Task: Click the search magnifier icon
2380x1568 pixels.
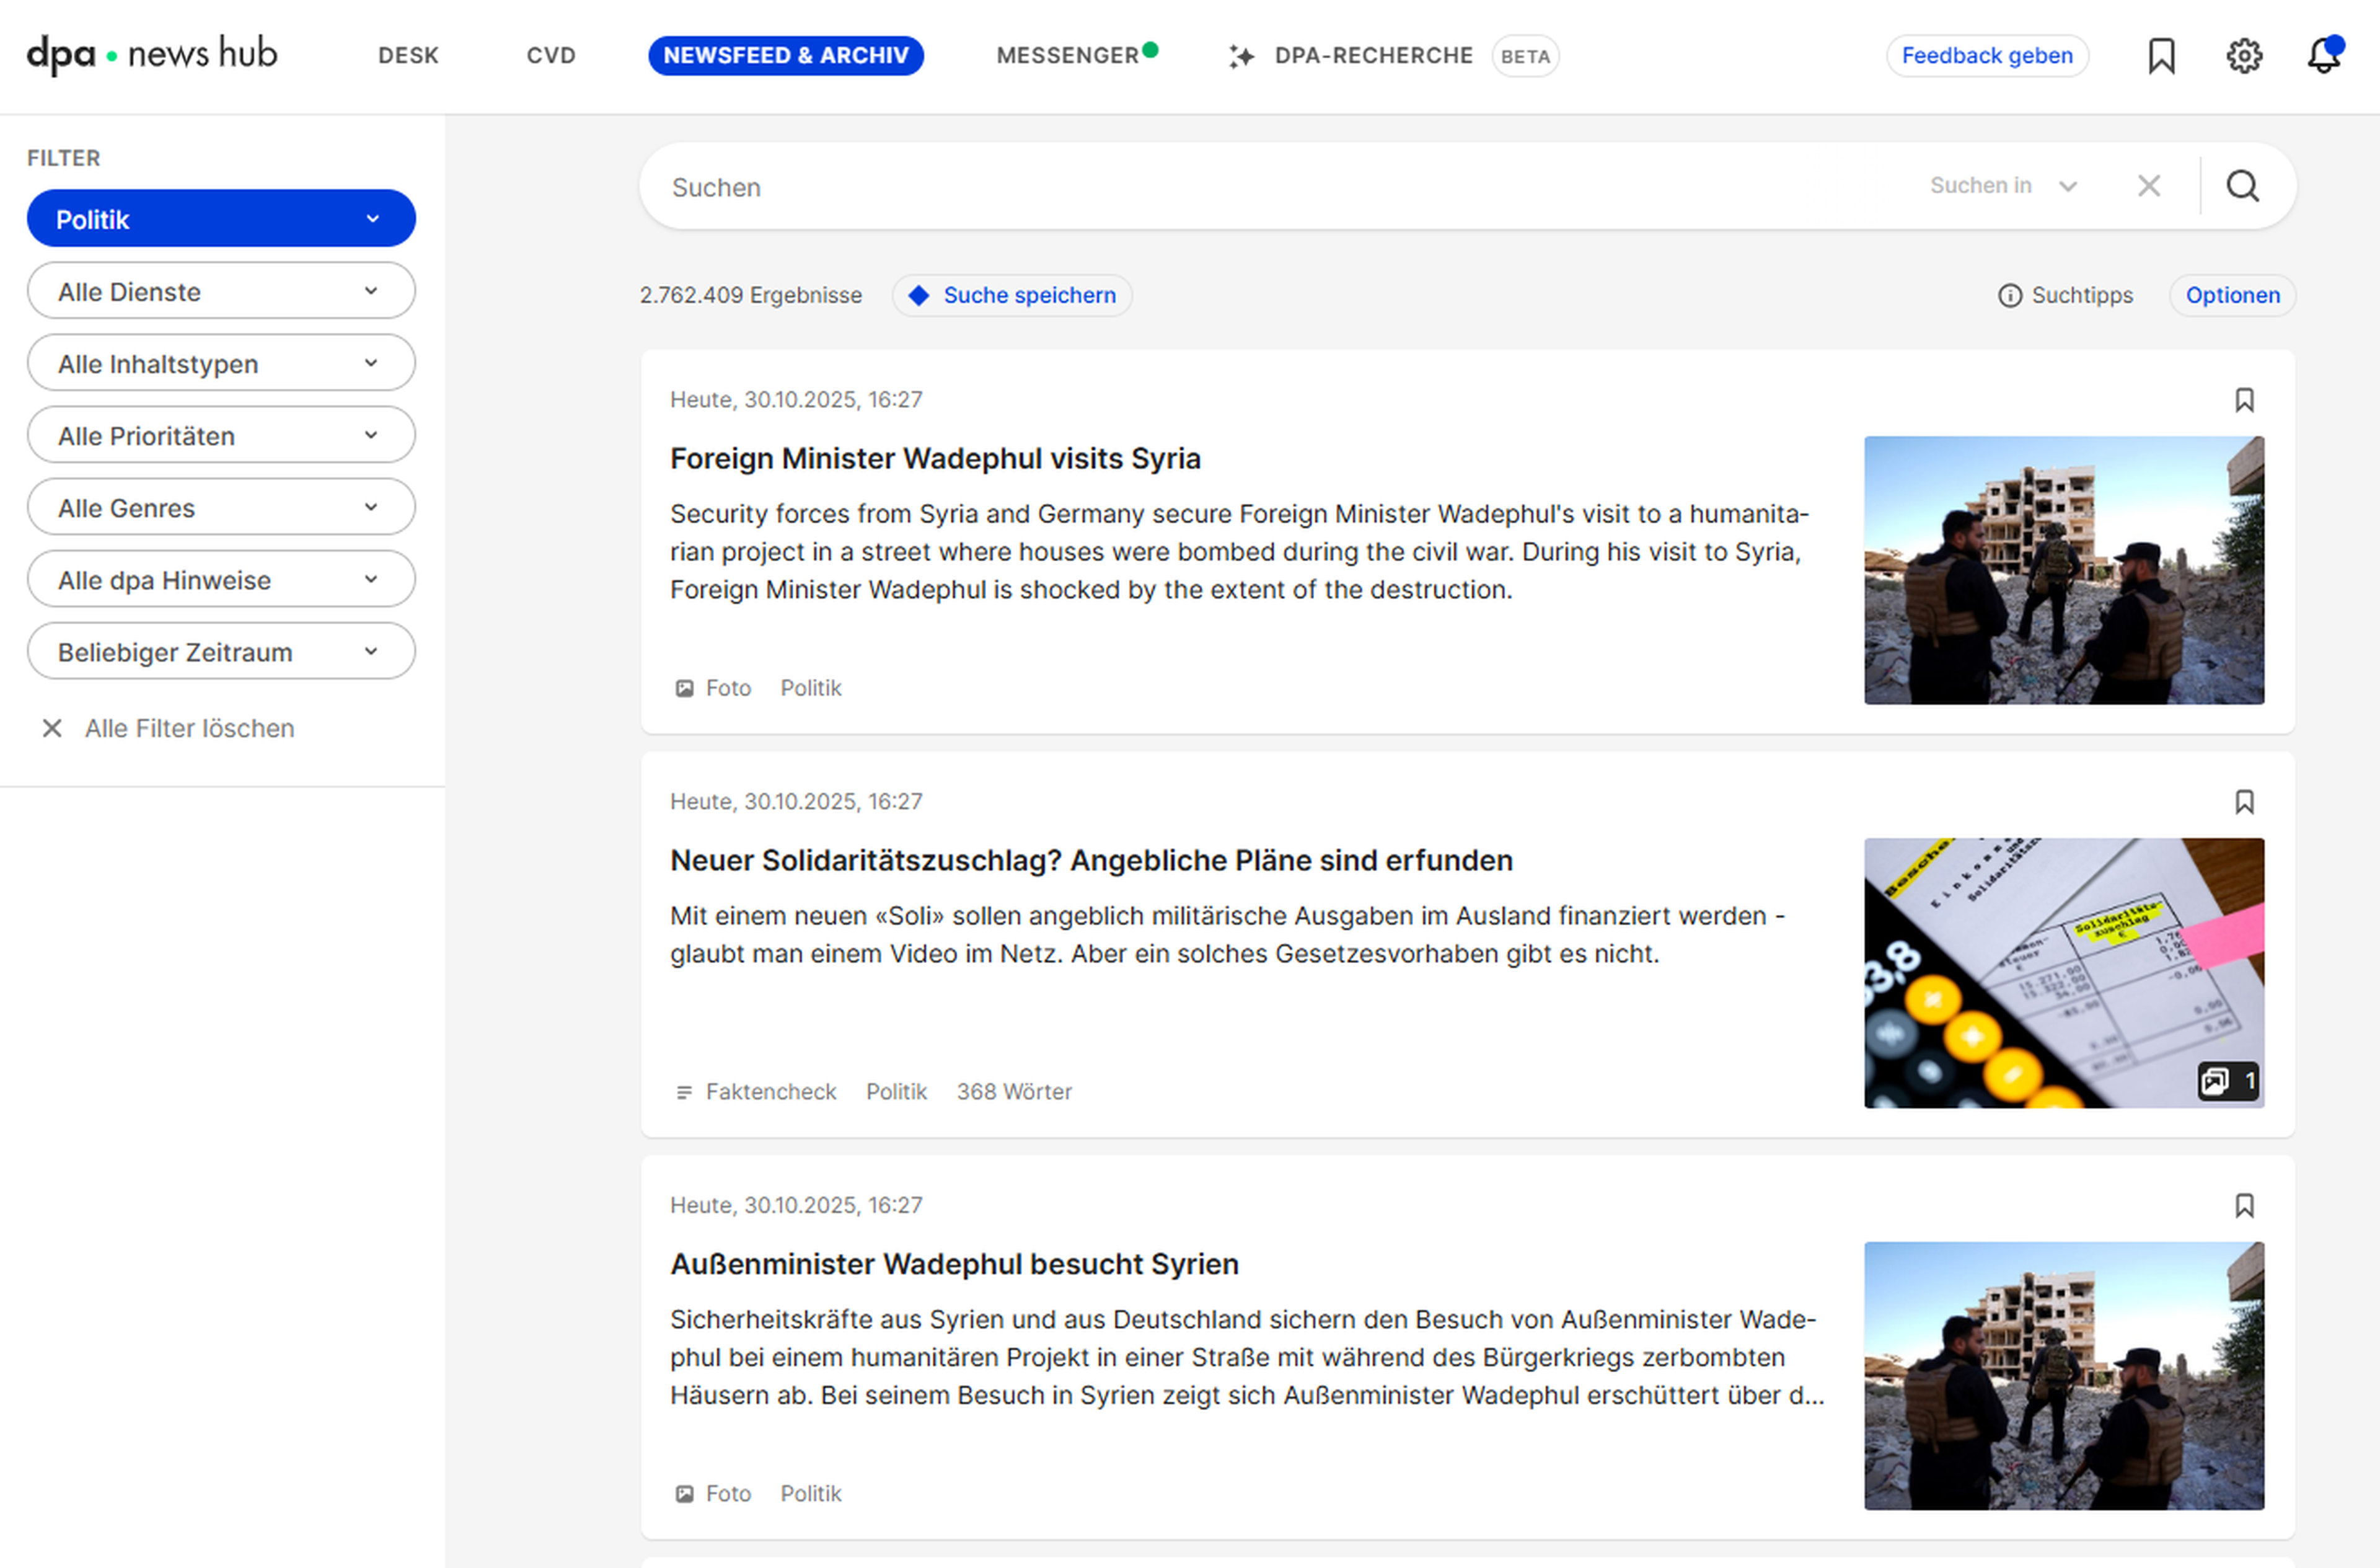Action: 2242,186
